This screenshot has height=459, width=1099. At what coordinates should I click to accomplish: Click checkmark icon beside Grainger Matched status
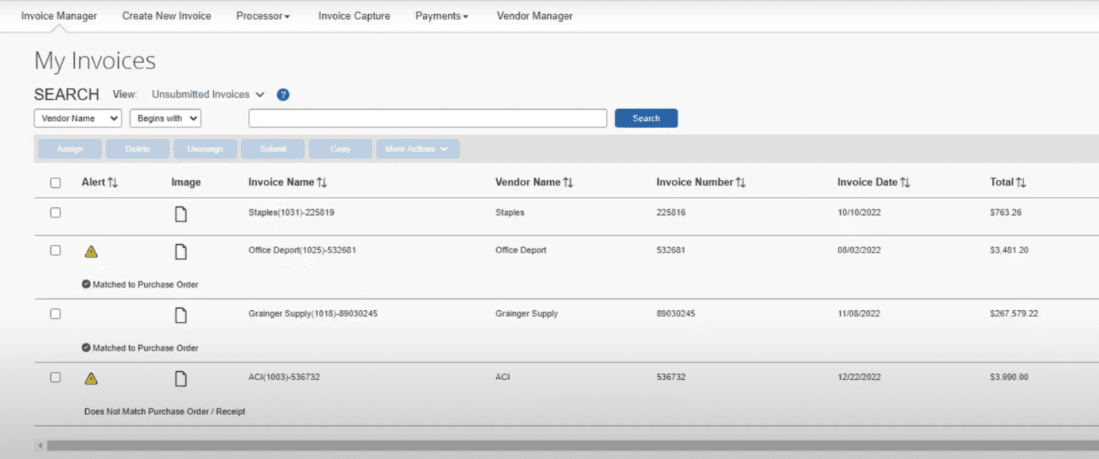tap(86, 348)
